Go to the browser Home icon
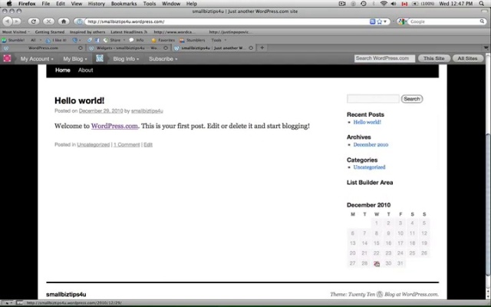This screenshot has width=491, height=307. [x=64, y=21]
